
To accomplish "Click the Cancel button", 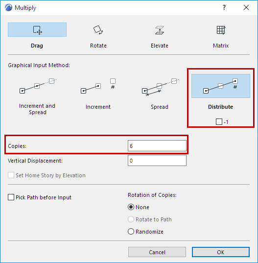I will 157,252.
